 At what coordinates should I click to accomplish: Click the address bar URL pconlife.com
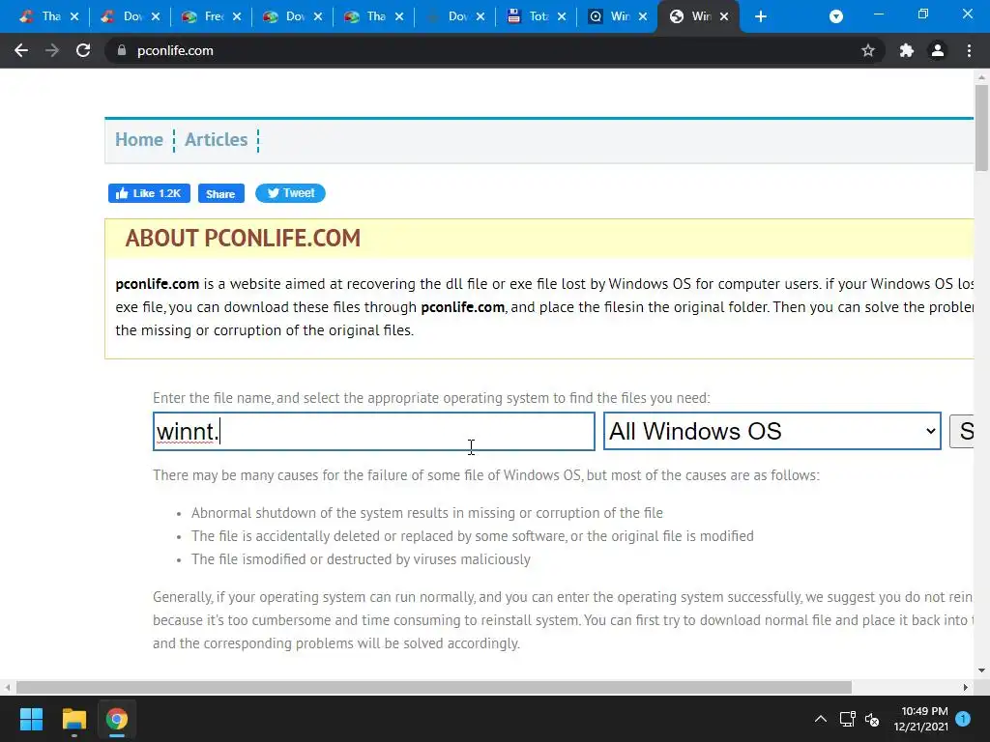175,50
